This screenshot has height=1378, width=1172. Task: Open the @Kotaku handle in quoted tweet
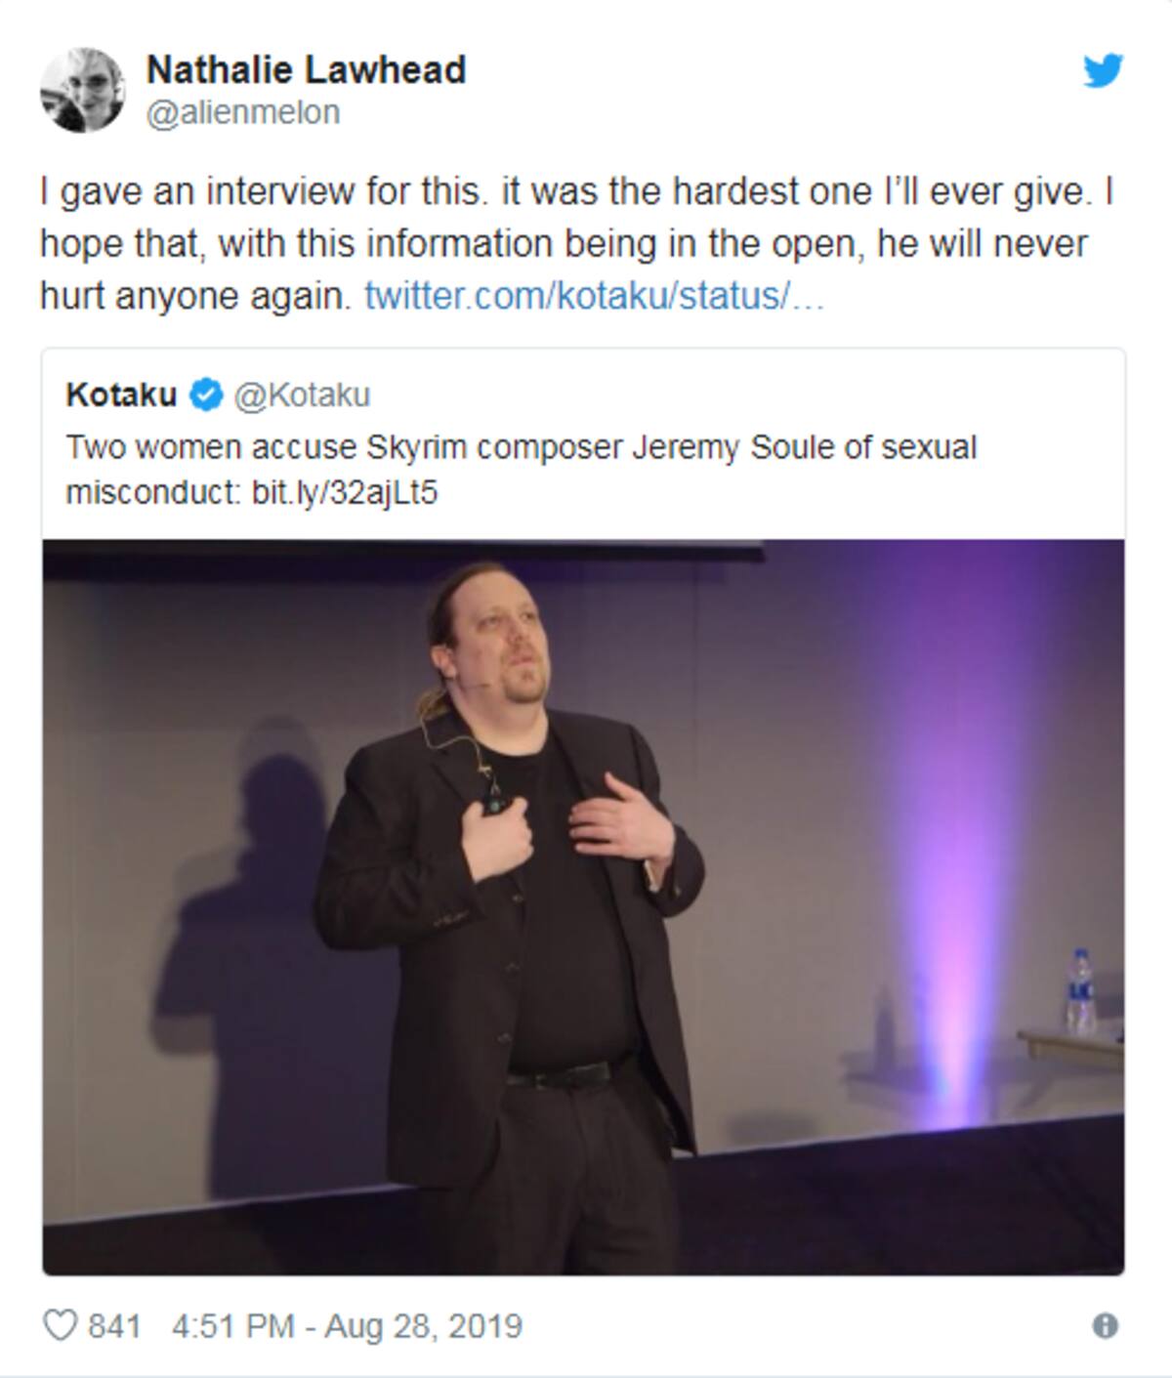coord(301,396)
